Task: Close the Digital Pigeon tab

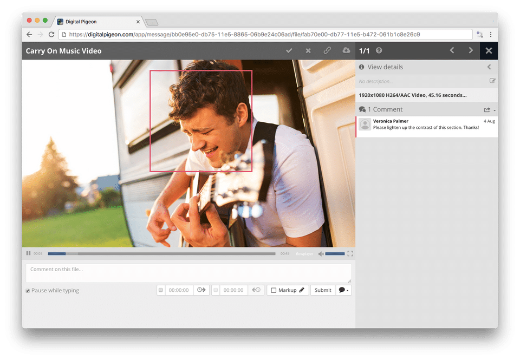Action: (x=138, y=22)
